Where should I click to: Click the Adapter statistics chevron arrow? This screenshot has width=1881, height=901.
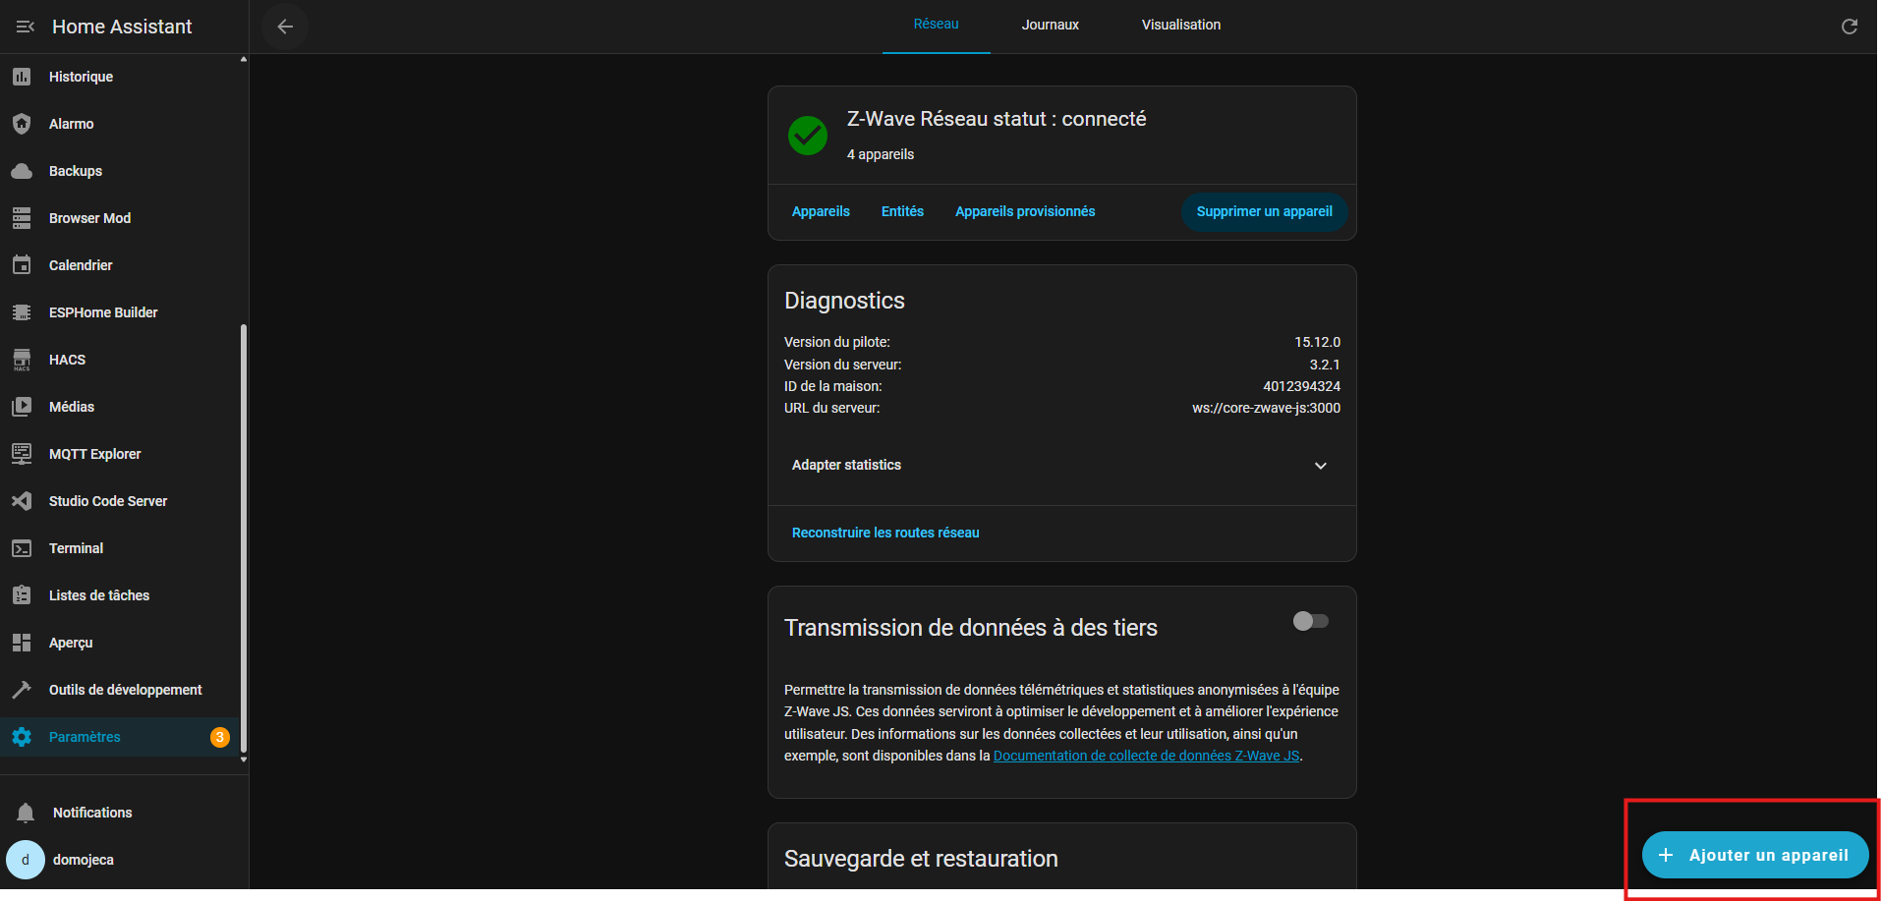pos(1320,466)
